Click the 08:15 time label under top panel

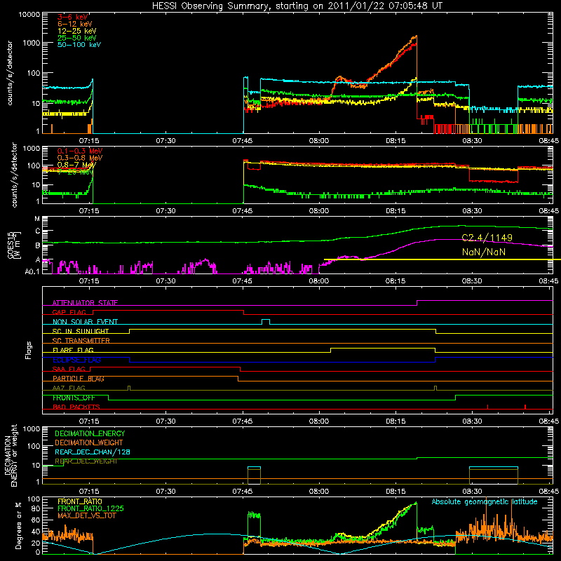coord(396,141)
